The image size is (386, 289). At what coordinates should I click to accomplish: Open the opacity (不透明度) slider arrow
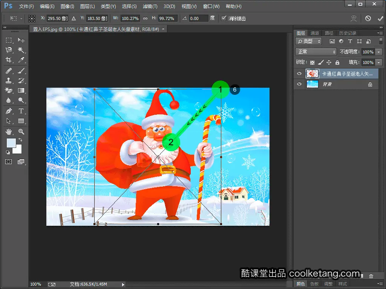[379, 52]
